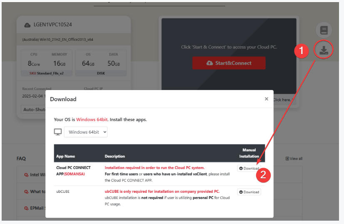This screenshot has width=344, height=224.
Task: Open the manual book icon
Action: pyautogui.click(x=324, y=30)
